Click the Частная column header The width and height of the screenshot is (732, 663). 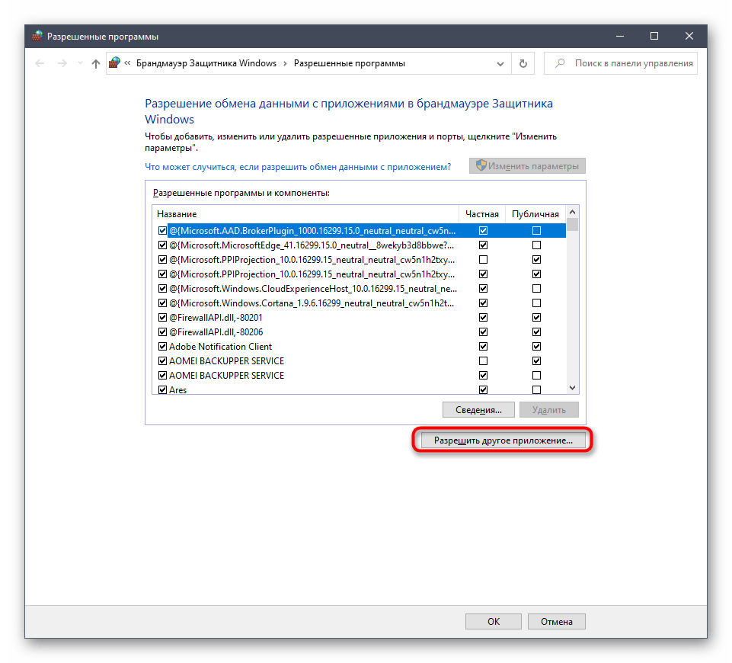pos(481,214)
